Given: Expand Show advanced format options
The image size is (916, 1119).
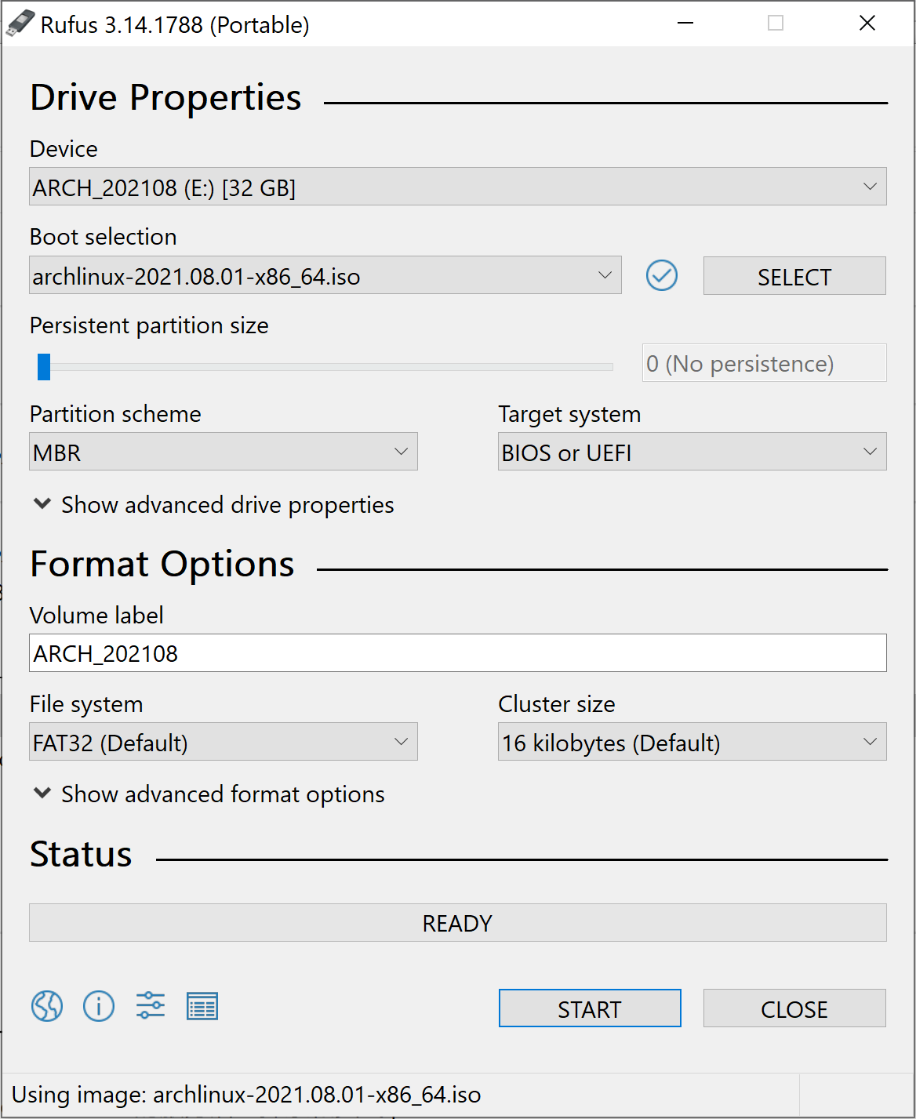Looking at the screenshot, I should (209, 794).
